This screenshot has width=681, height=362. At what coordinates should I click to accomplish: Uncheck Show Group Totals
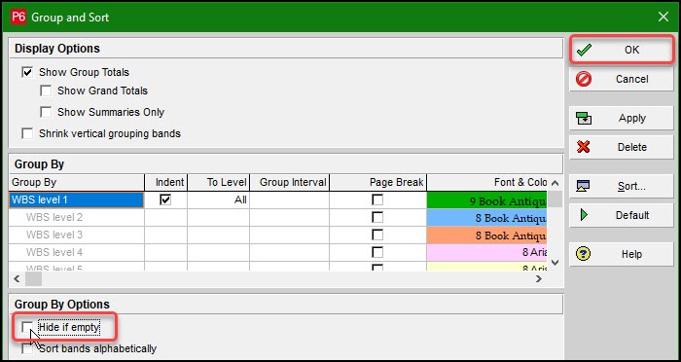click(27, 72)
